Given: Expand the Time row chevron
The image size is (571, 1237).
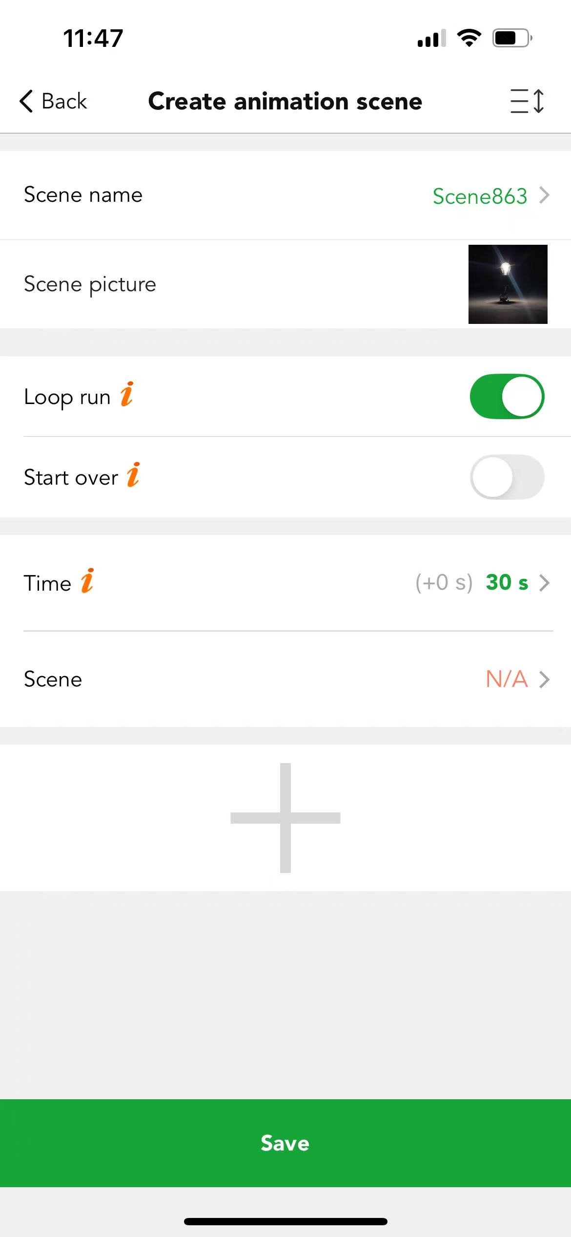Looking at the screenshot, I should point(545,582).
